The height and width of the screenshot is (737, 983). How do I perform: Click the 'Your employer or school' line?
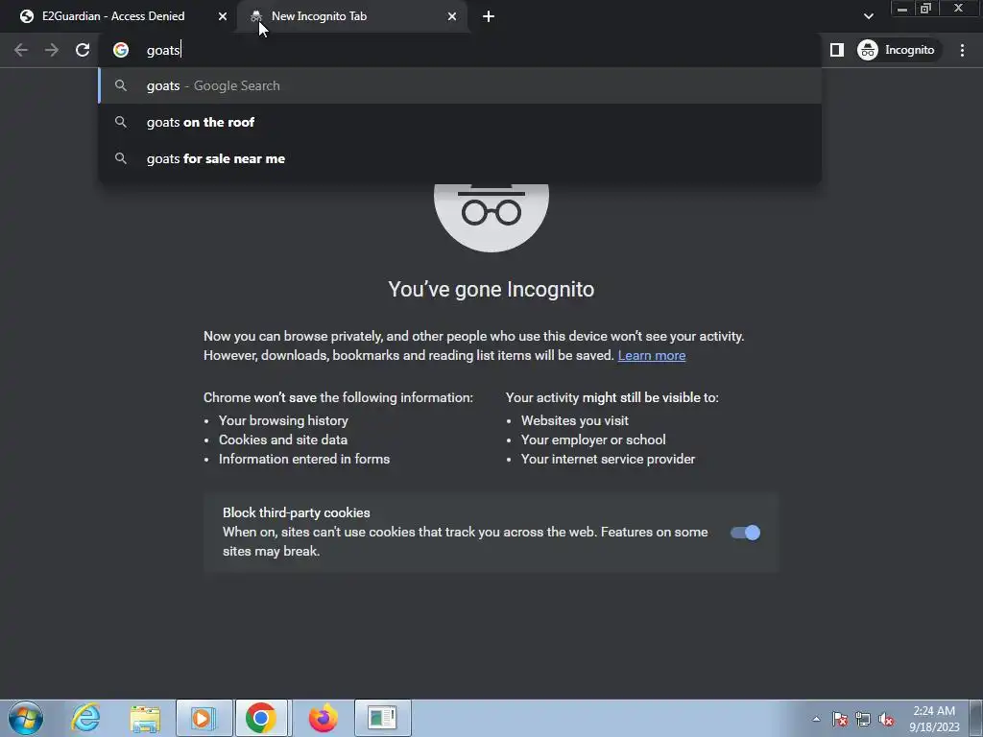pyautogui.click(x=593, y=440)
